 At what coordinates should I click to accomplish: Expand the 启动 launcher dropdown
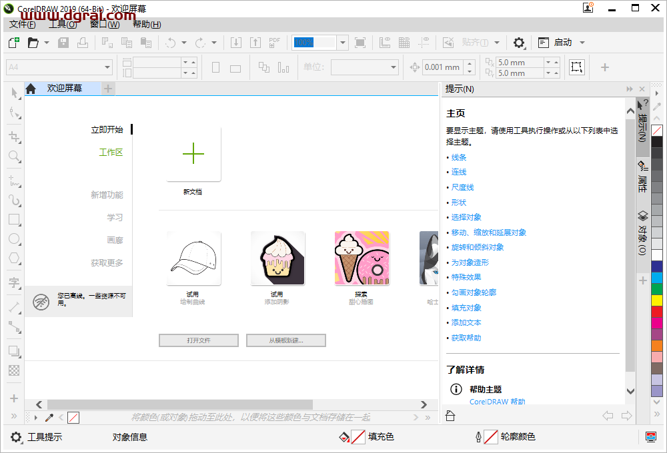point(582,43)
